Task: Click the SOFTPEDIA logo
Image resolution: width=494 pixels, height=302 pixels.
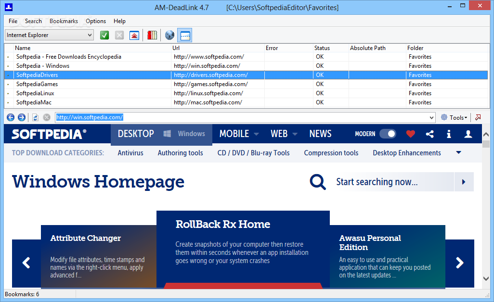Action: (49, 134)
